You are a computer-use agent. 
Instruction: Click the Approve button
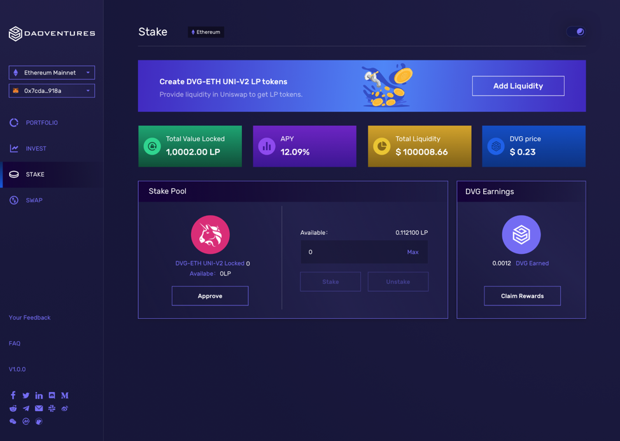210,296
